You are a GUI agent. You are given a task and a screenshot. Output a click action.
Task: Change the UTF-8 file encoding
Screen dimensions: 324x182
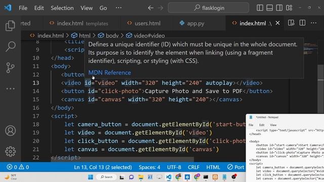click(x=174, y=167)
